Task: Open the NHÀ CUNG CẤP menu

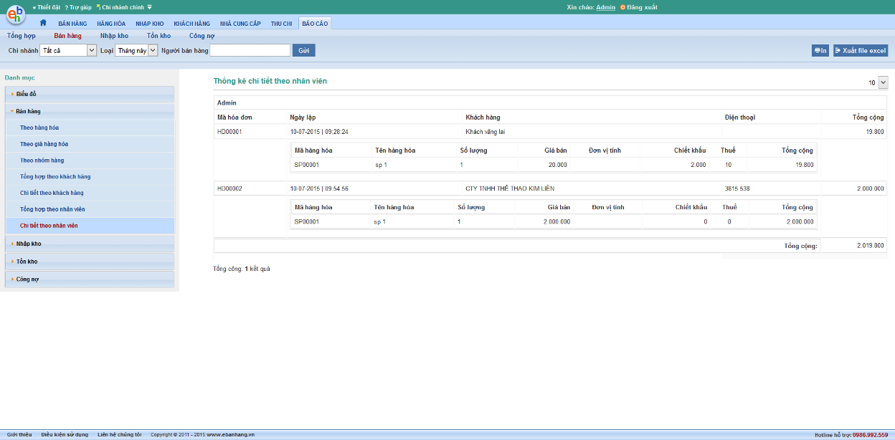Action: (240, 24)
